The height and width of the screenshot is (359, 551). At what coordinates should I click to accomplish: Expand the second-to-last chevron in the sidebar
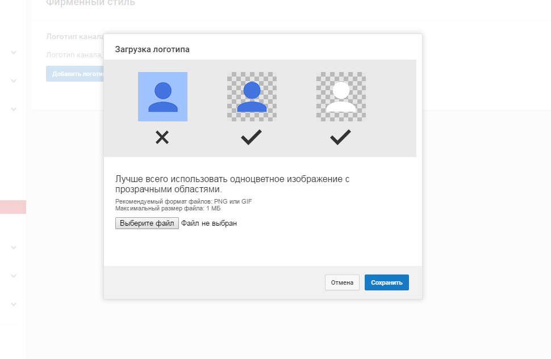(x=14, y=276)
